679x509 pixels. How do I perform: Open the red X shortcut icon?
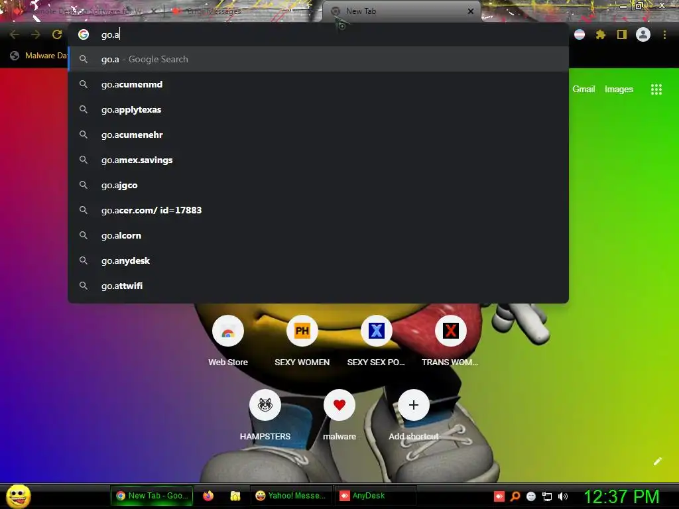coord(450,331)
